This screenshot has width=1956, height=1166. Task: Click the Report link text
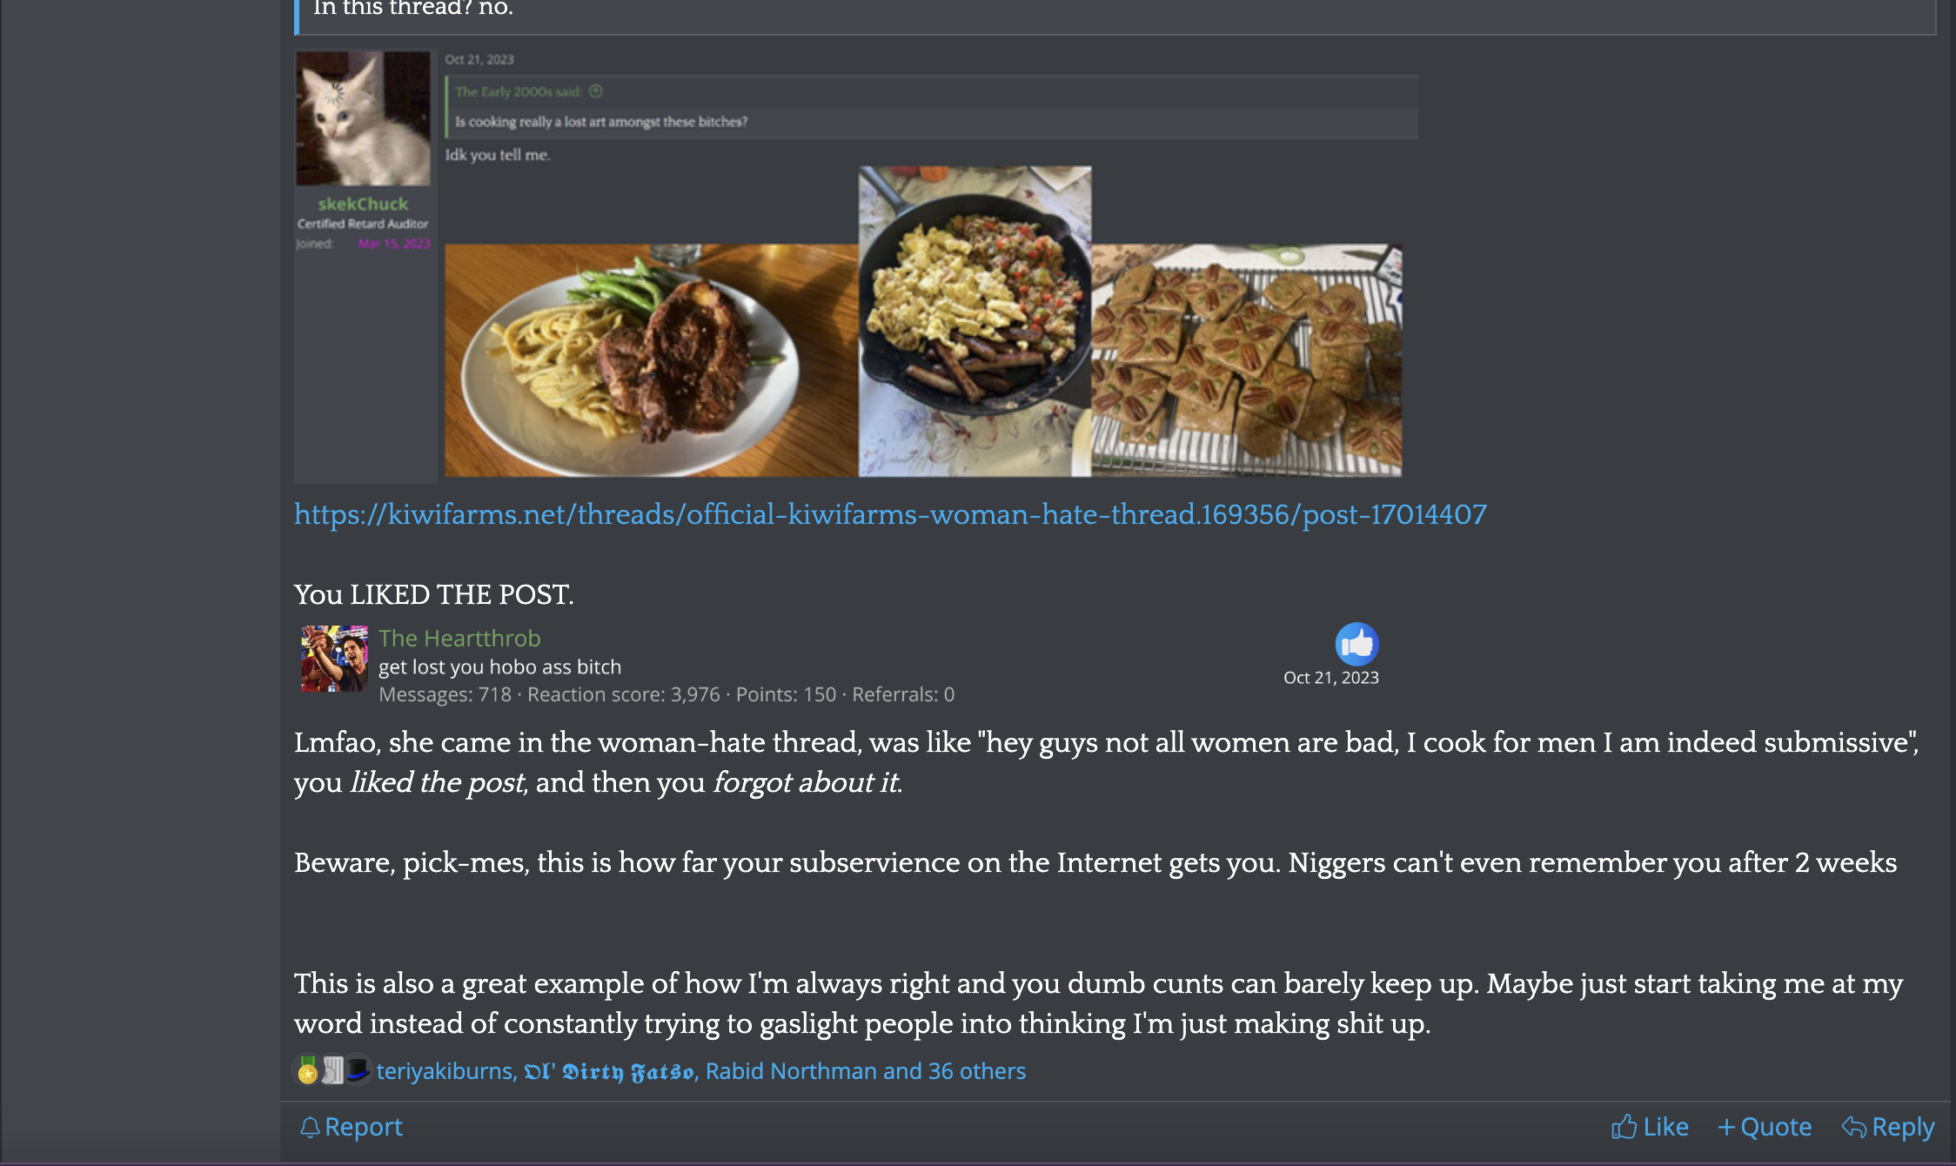364,1127
